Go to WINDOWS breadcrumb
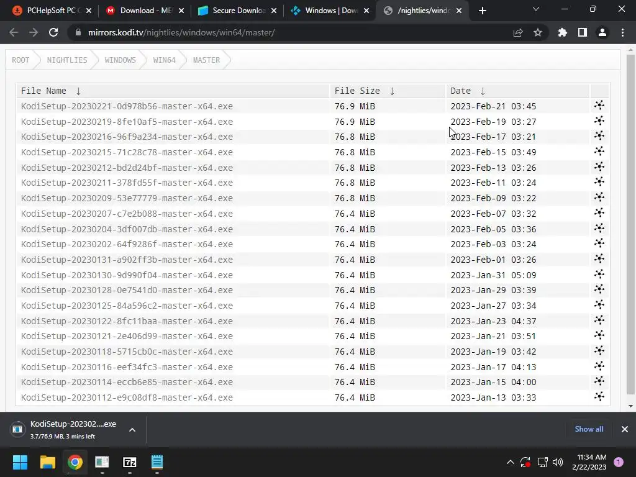Viewport: 636px width, 477px height. click(120, 60)
